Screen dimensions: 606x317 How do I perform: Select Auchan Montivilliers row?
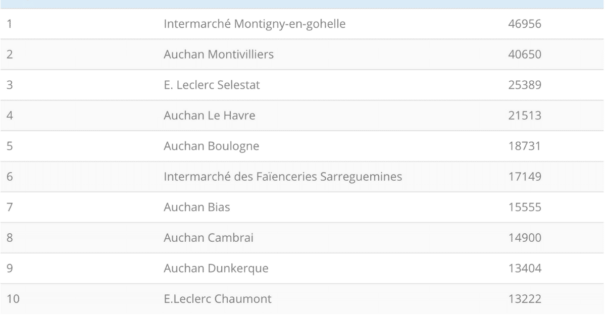pyautogui.click(x=303, y=55)
